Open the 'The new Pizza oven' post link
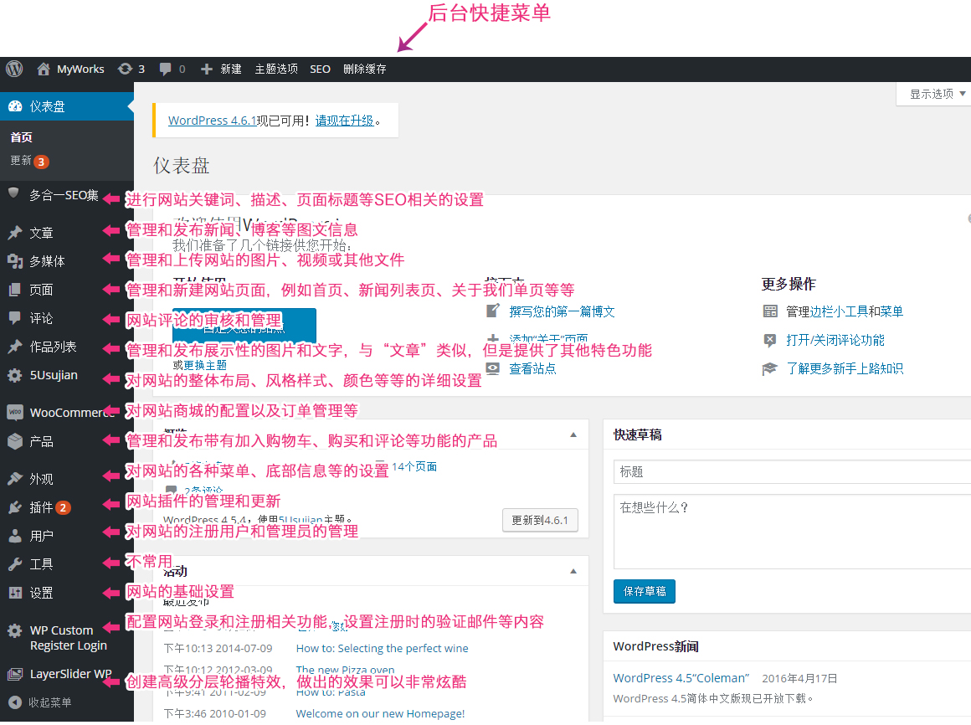Screen dimensions: 971x725 [345, 670]
